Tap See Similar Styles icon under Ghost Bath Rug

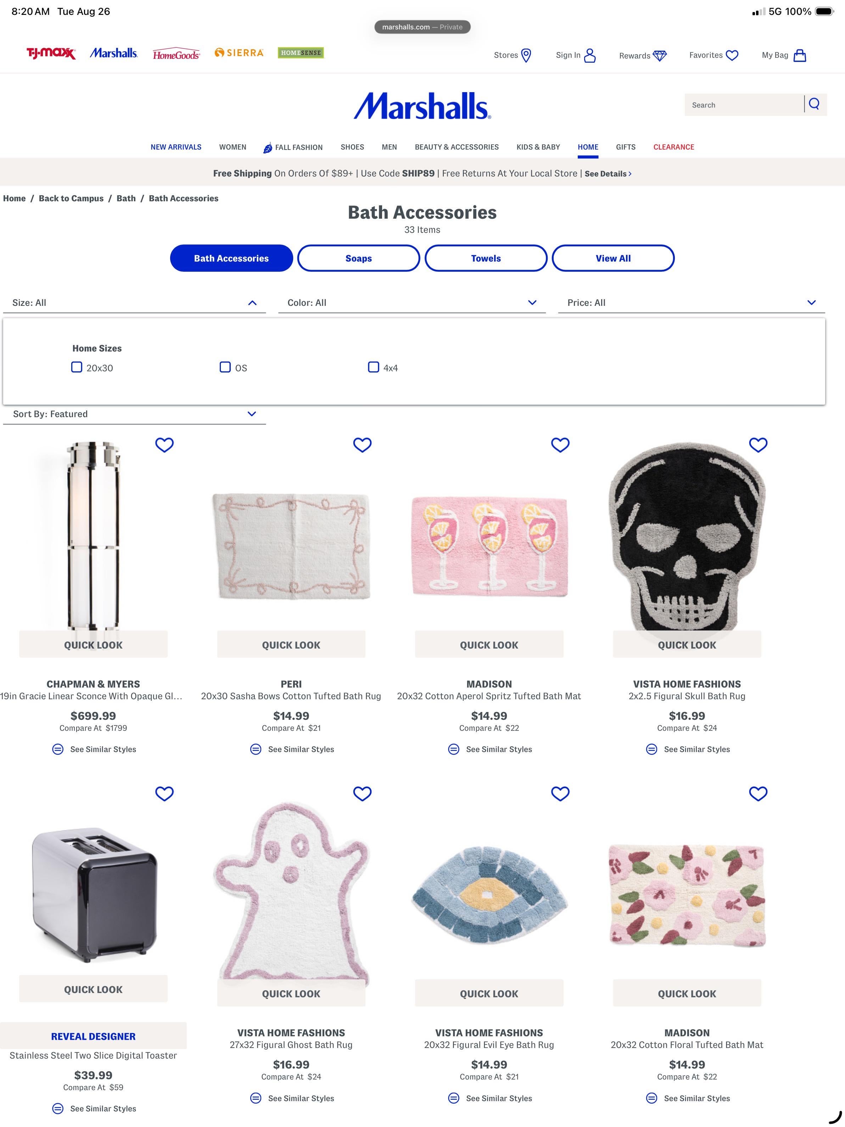256,1098
